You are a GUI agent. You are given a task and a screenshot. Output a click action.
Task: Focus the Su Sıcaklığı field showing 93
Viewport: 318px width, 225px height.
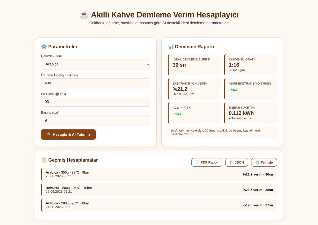coord(96,102)
